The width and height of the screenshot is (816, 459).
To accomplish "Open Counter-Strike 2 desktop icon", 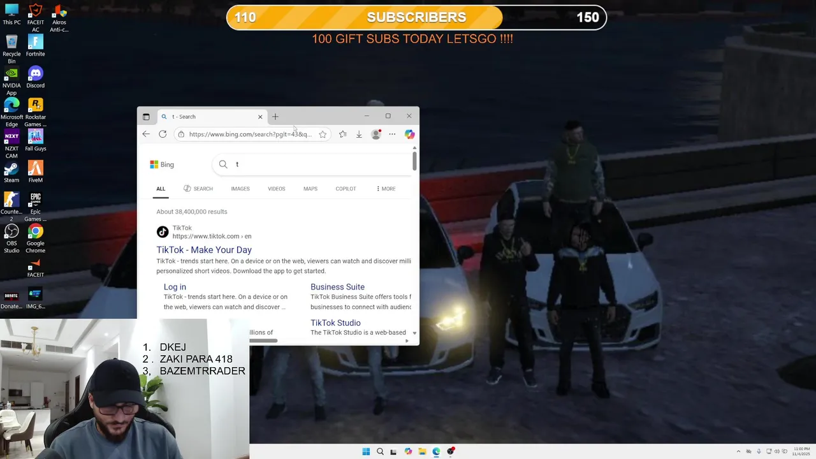I will tap(11, 207).
